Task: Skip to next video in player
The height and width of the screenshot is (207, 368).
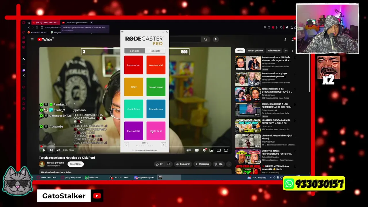Action: coord(51,150)
